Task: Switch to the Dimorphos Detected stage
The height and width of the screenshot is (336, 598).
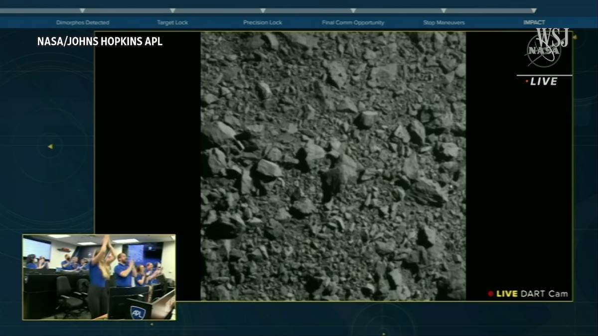Action: tap(83, 22)
